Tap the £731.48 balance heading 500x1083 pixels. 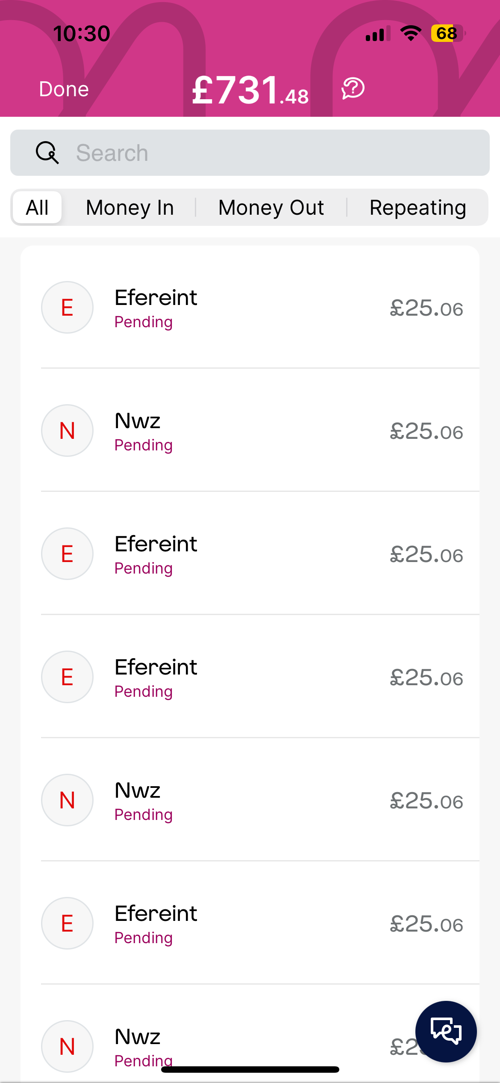click(x=250, y=90)
